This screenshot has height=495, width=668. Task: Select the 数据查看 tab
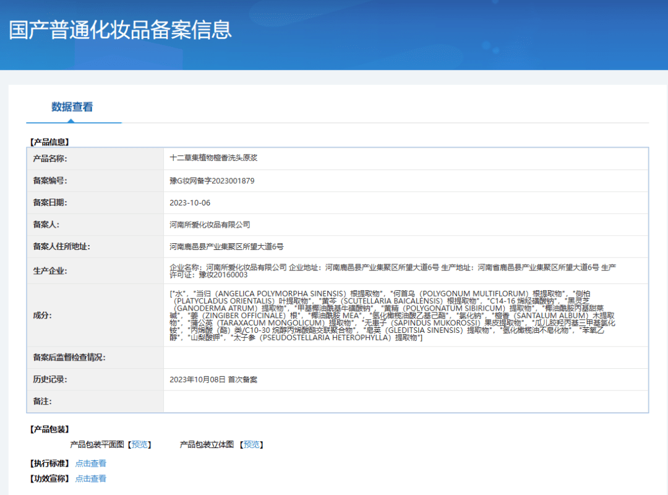[x=72, y=107]
